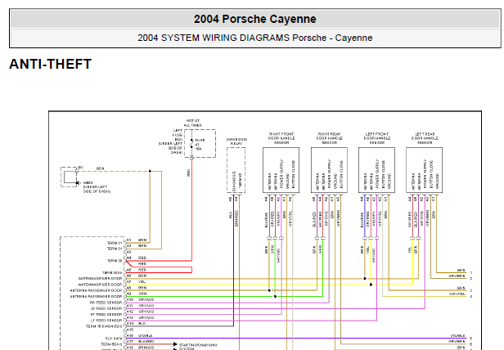504x350 pixels.
Task: Click the vertical RED wire below fuse box
Action: pyautogui.click(x=192, y=209)
